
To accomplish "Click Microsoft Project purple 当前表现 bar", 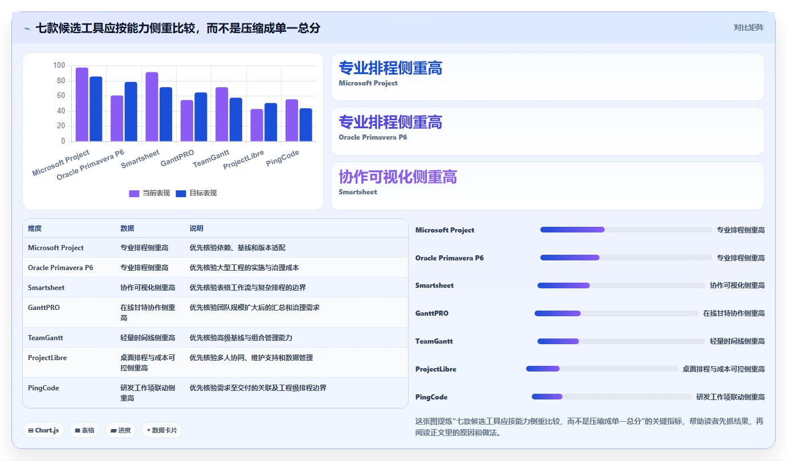I will tap(82, 104).
